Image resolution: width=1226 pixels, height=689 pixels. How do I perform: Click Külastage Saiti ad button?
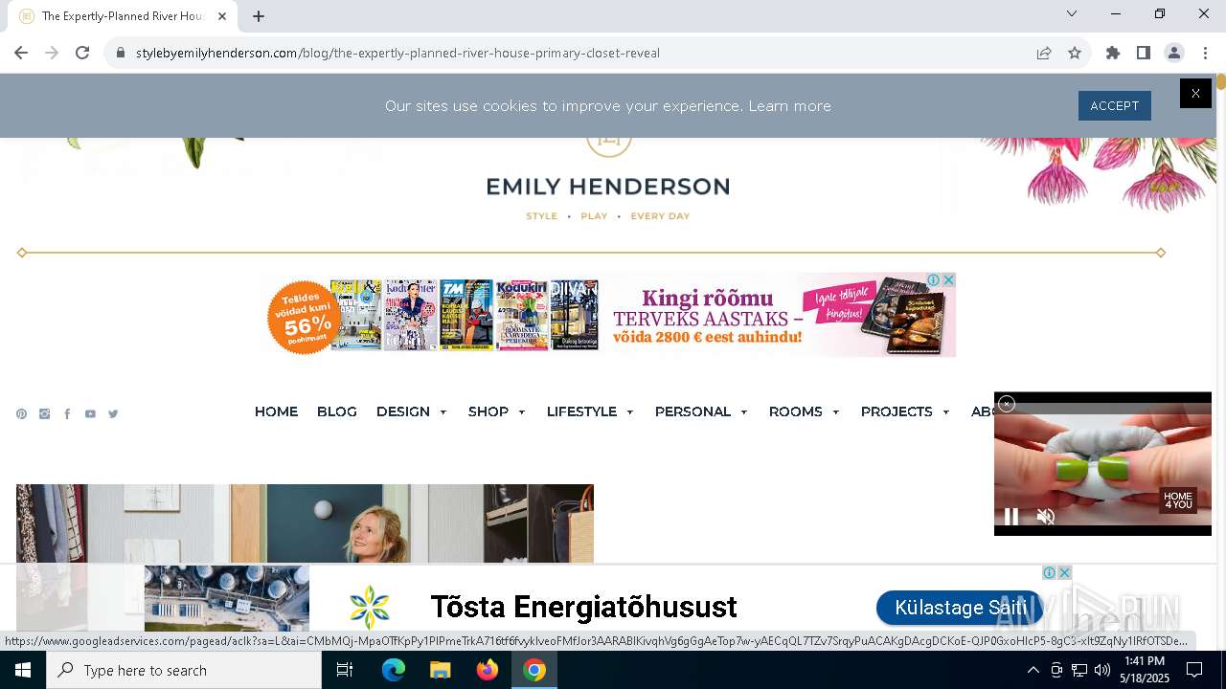pos(960,608)
